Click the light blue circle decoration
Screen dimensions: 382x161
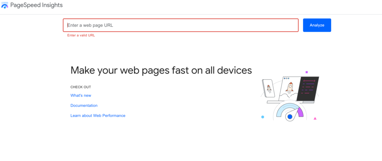coord(263,117)
